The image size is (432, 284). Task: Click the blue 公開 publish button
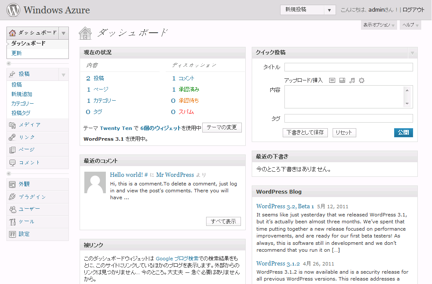pos(403,133)
